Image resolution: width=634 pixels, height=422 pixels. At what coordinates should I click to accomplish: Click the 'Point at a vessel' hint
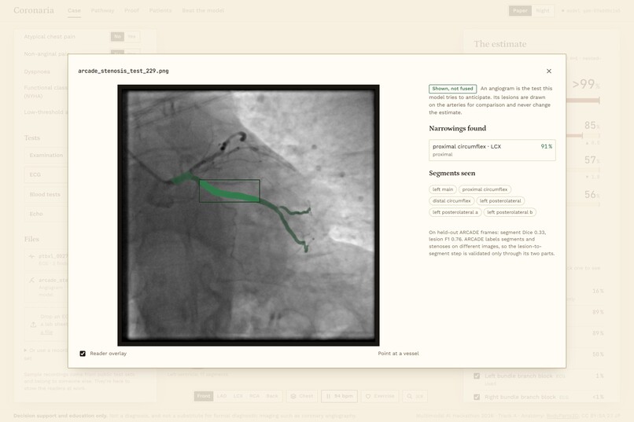tap(398, 354)
